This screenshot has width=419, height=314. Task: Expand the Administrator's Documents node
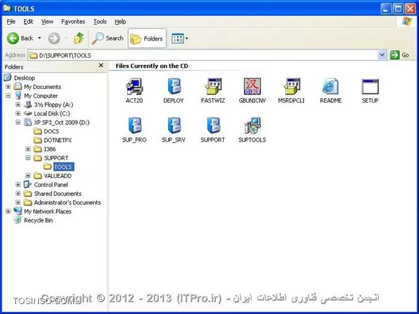click(18, 202)
